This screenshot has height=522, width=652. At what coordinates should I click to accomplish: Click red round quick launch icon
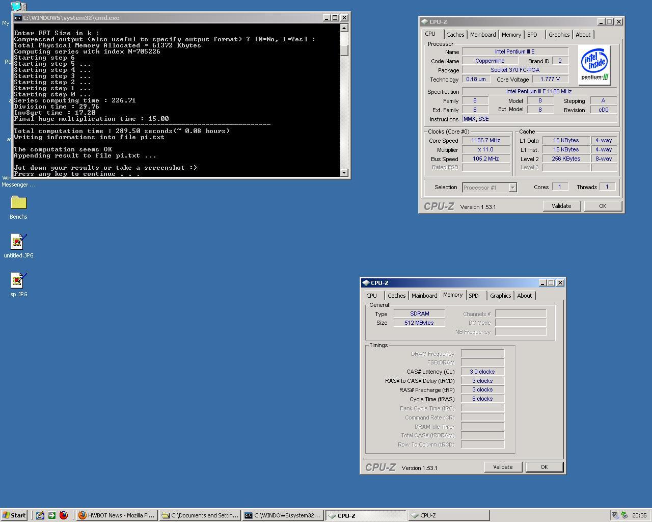[64, 515]
